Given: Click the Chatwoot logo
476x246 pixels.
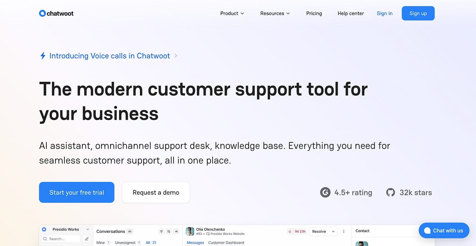Looking at the screenshot, I should (x=56, y=13).
